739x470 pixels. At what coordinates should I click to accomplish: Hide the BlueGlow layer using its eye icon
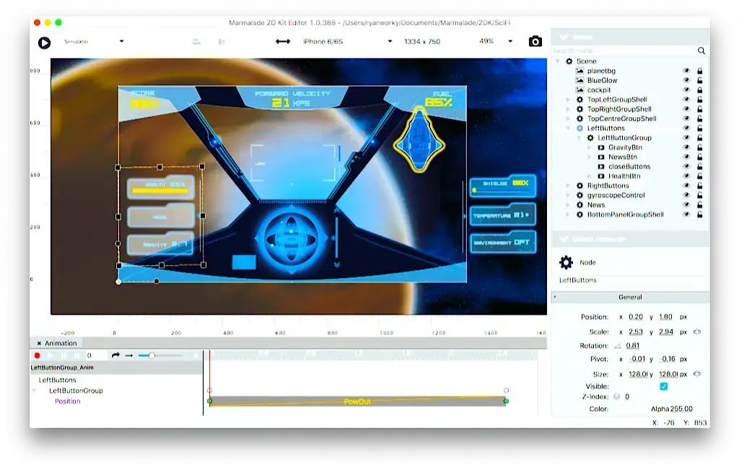686,80
